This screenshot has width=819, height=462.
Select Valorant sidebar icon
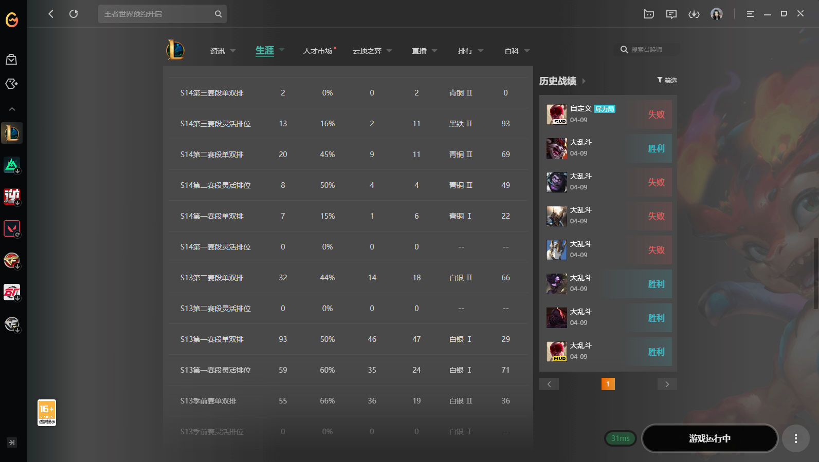(x=12, y=228)
